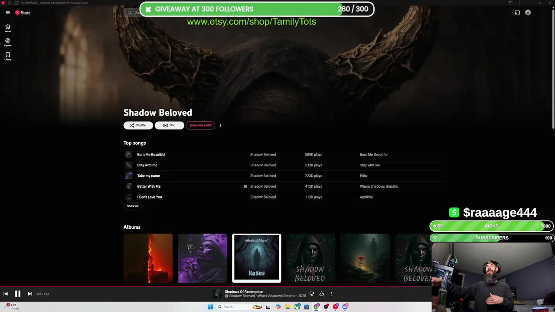This screenshot has width=555, height=312.
Task: Open the account avatar menu
Action: click(x=528, y=13)
